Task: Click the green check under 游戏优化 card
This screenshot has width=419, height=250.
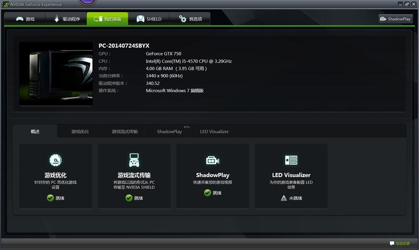Action: click(50, 197)
